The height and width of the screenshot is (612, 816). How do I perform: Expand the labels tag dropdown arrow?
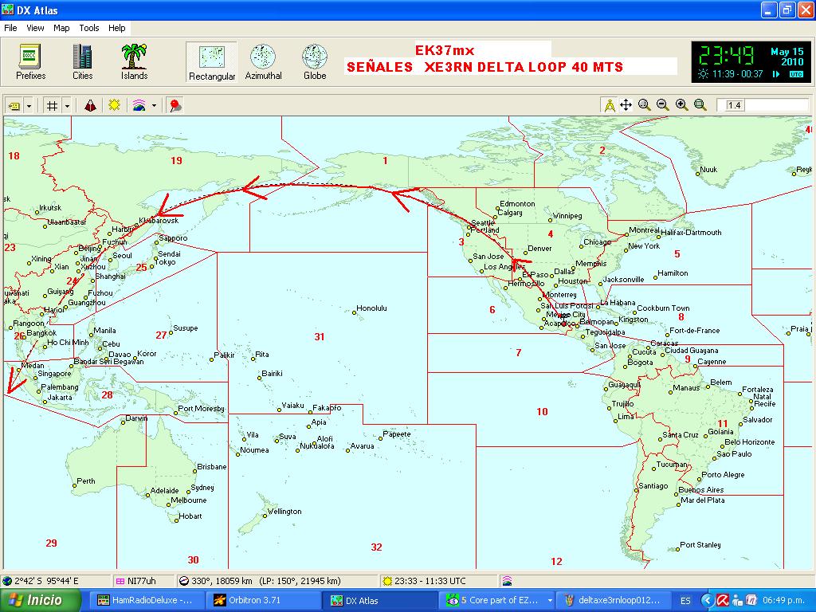coord(29,106)
